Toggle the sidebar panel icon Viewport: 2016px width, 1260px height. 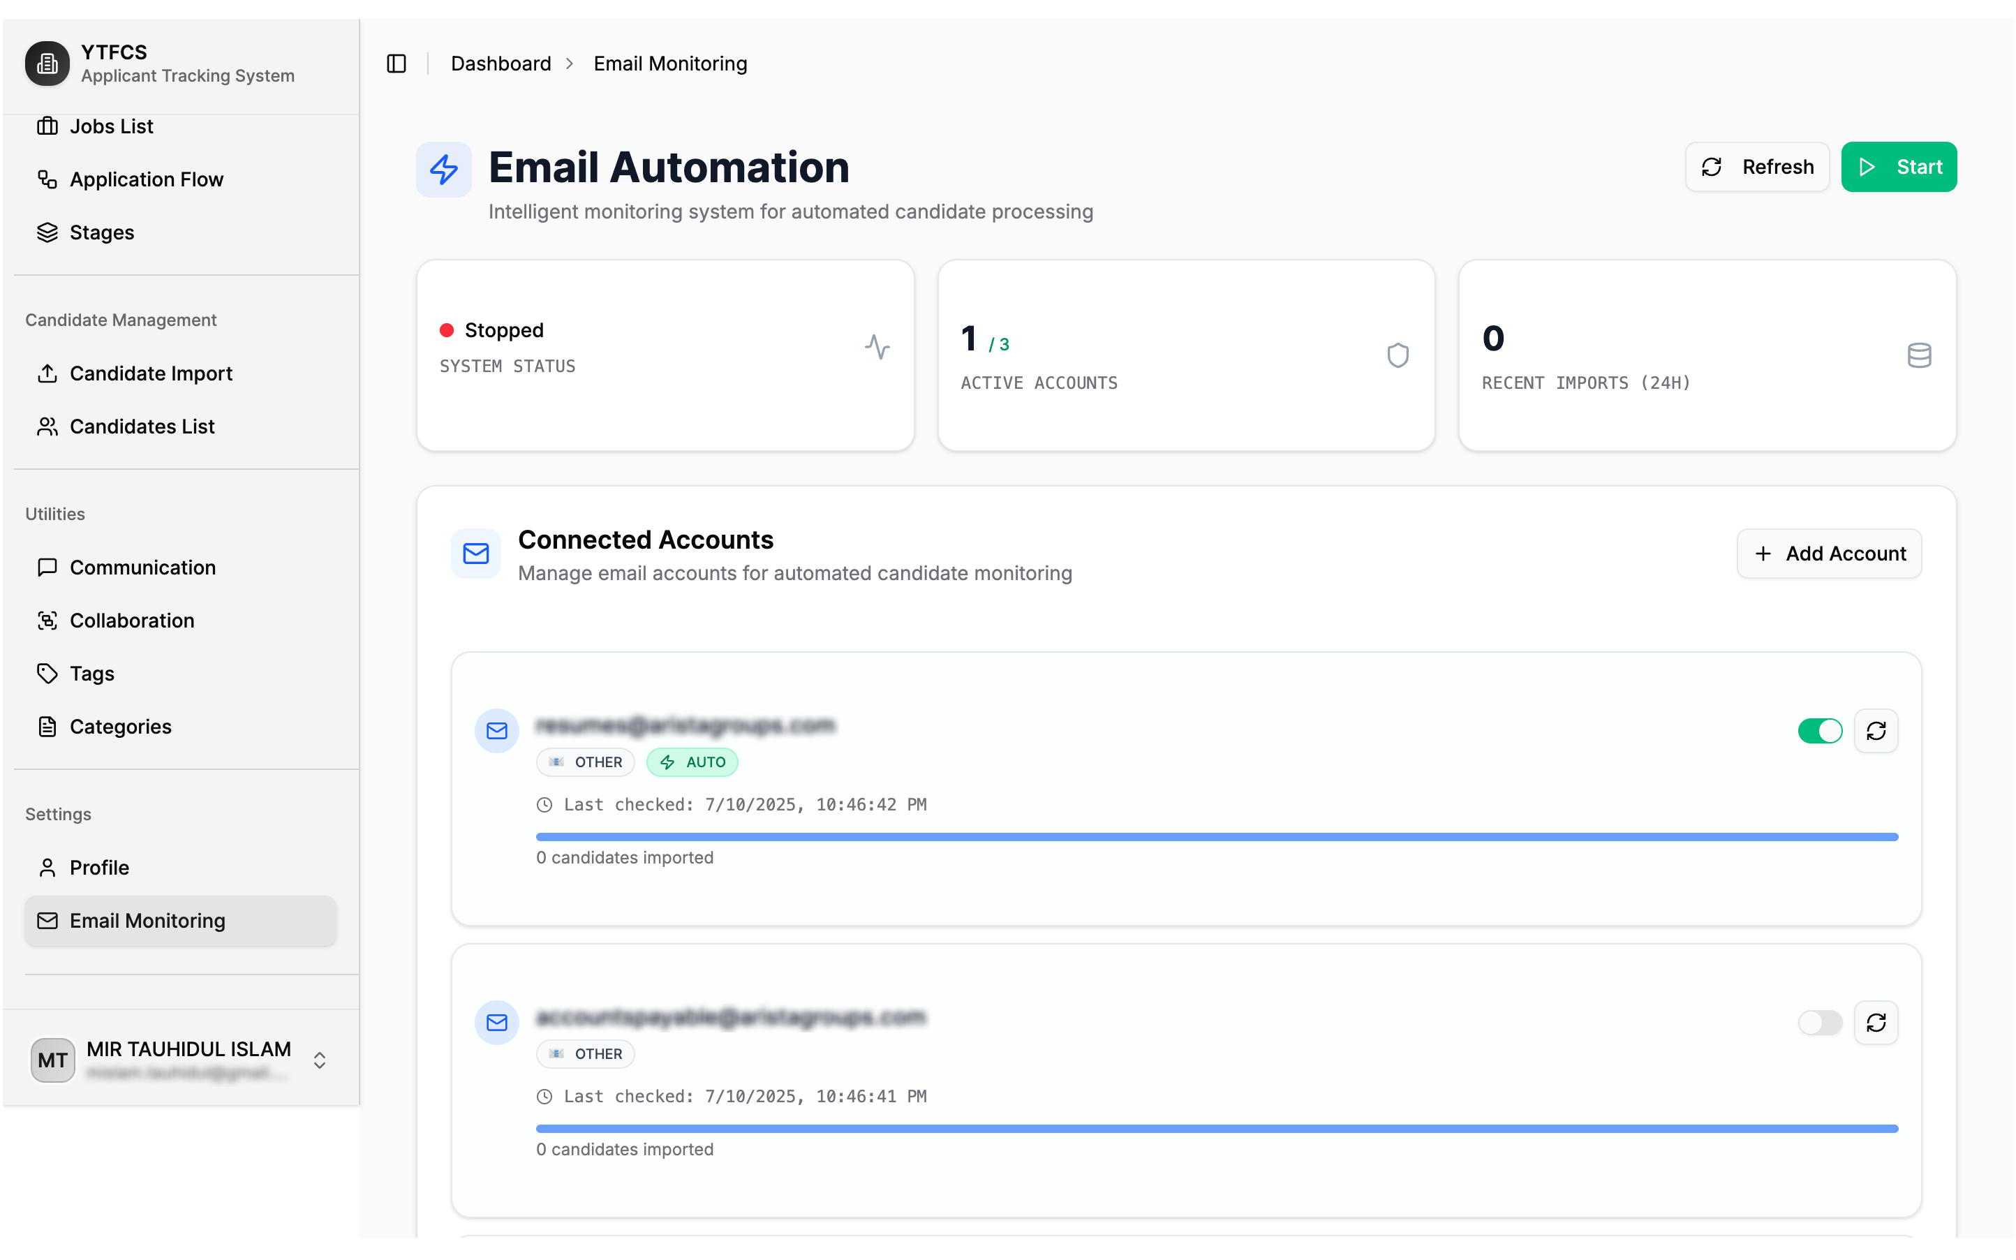point(396,64)
